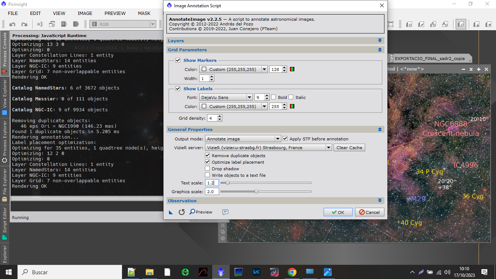Screen dimensions: 496x279
Task: Click the identifier rename icon in left toolbar
Action: pyautogui.click(x=40, y=24)
